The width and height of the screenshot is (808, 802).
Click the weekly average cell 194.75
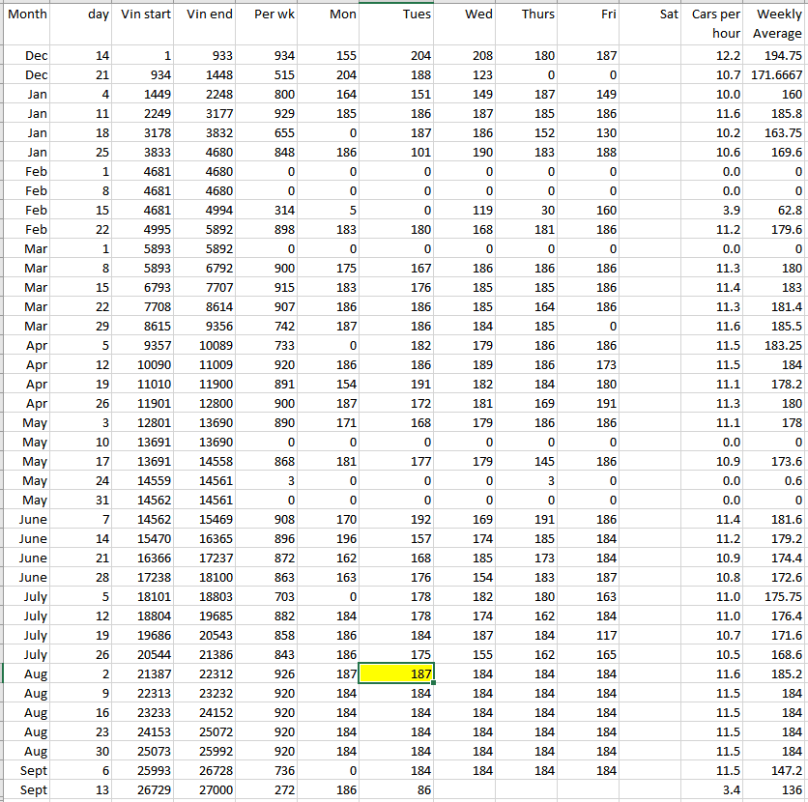point(777,55)
